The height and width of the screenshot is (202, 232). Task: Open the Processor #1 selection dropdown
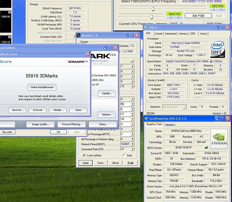pos(184,107)
